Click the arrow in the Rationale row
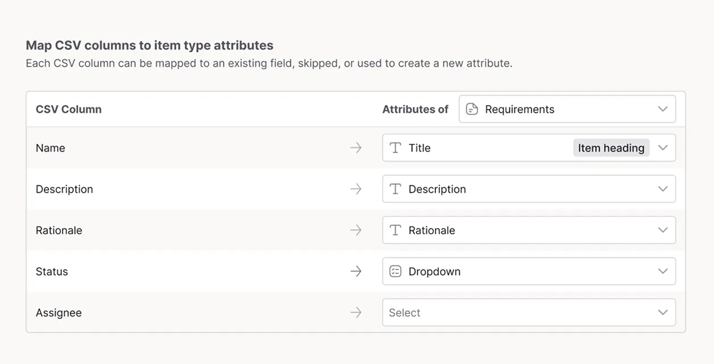The image size is (714, 364). pos(356,230)
